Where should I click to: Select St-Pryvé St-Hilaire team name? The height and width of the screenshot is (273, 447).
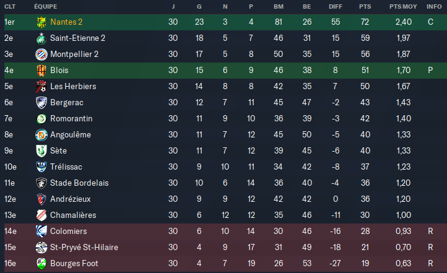[x=84, y=247]
